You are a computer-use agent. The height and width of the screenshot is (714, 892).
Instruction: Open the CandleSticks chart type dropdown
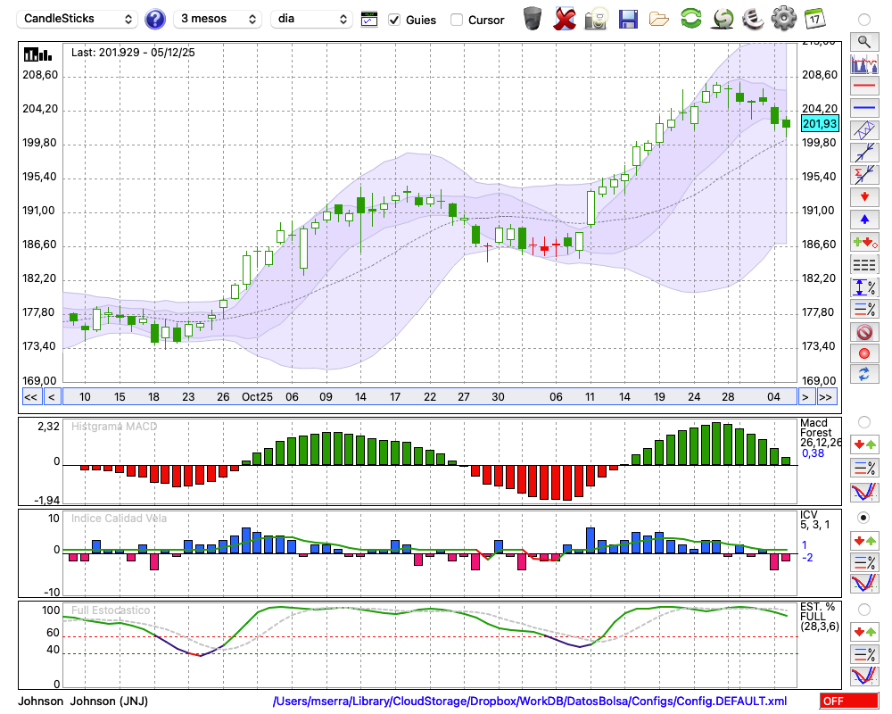pyautogui.click(x=78, y=19)
